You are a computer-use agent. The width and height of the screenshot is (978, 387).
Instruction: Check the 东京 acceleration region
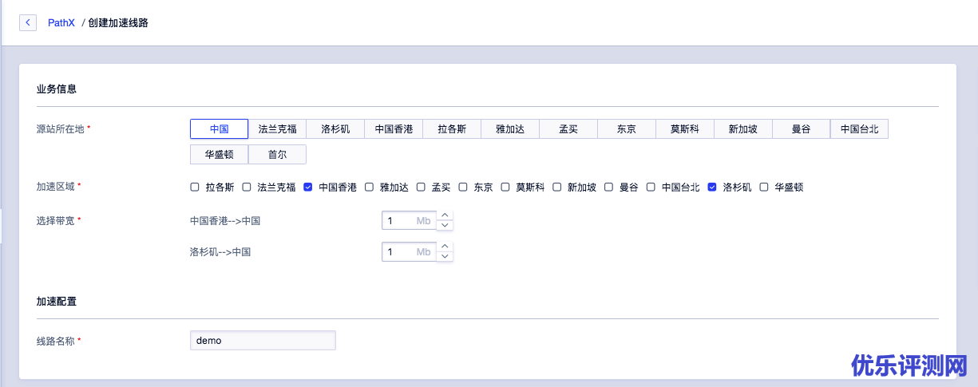click(x=463, y=188)
